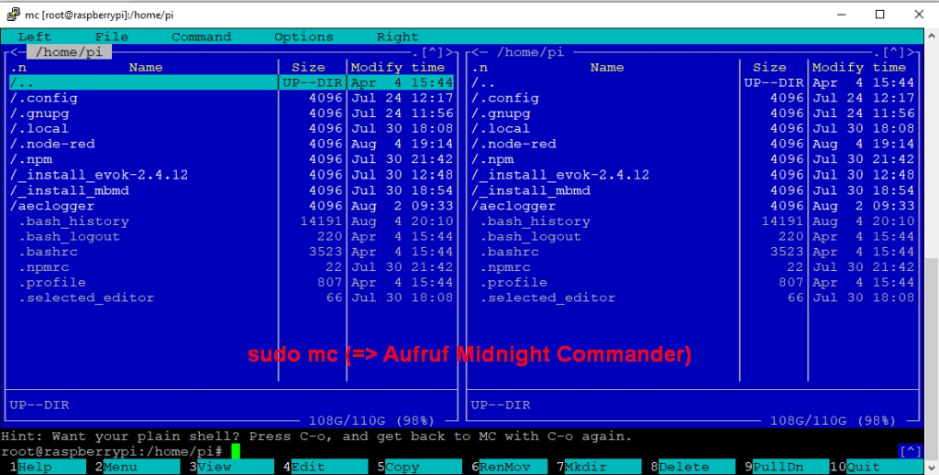Viewport: 939px width, 475px height.
Task: Sort left panel by Size column
Action: [x=308, y=68]
